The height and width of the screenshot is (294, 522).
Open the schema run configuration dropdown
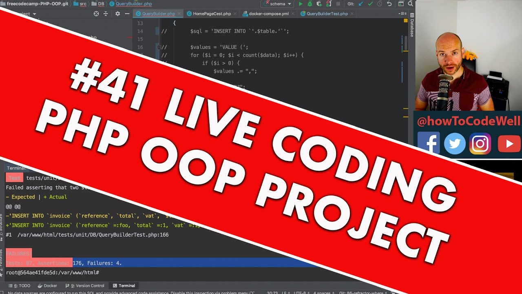click(x=277, y=4)
